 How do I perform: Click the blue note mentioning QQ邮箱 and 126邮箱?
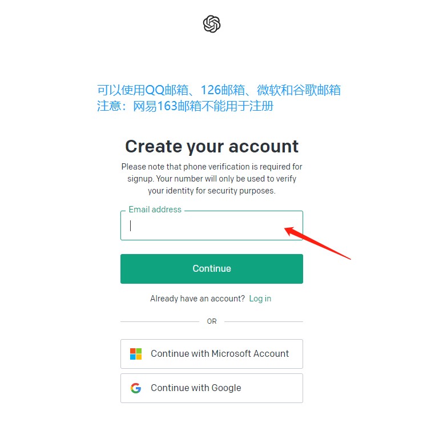[219, 90]
